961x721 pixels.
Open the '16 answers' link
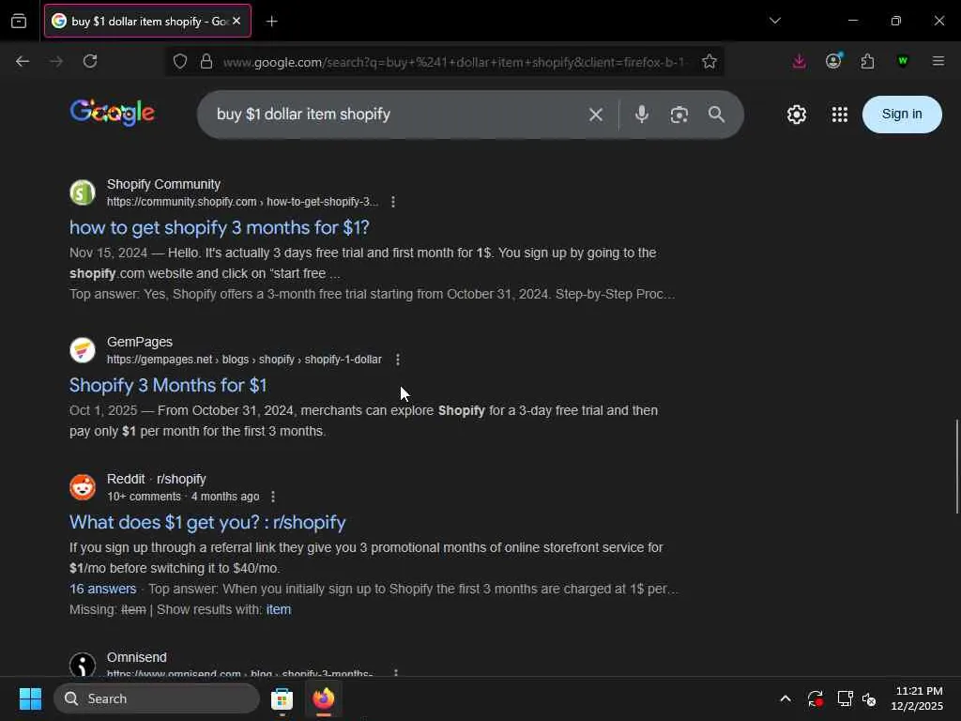coord(103,590)
